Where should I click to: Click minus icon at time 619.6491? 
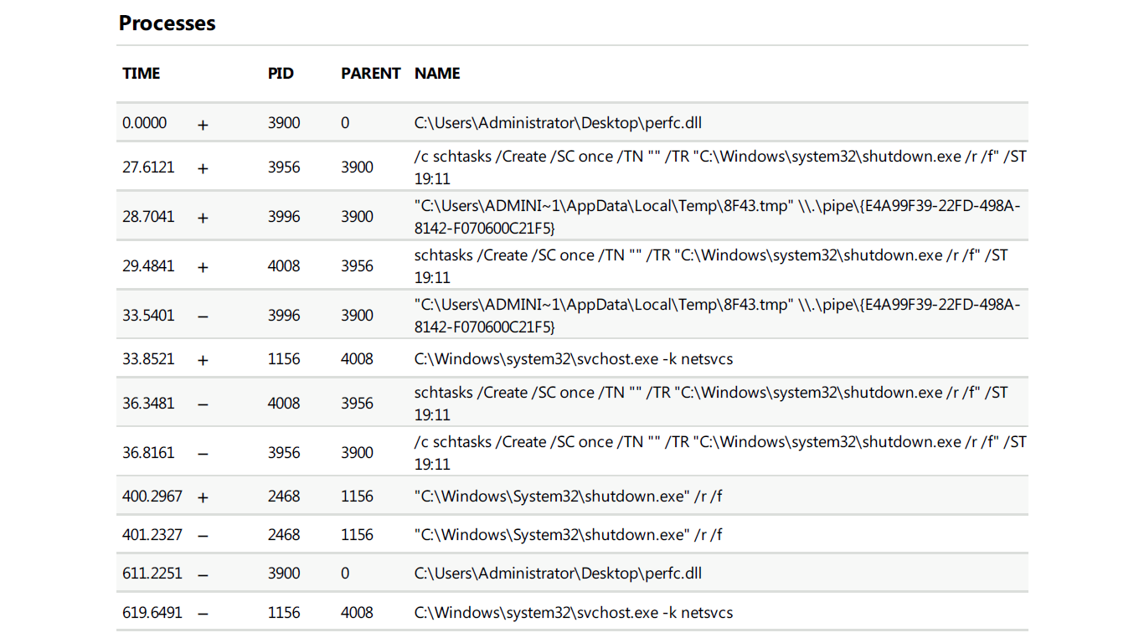(203, 614)
